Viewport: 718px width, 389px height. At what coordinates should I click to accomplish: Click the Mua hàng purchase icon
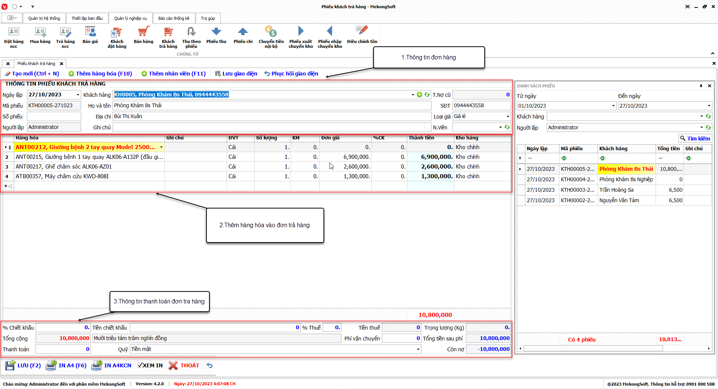click(x=40, y=35)
